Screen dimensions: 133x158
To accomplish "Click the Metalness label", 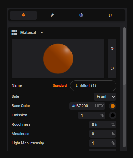I will 20,134.
